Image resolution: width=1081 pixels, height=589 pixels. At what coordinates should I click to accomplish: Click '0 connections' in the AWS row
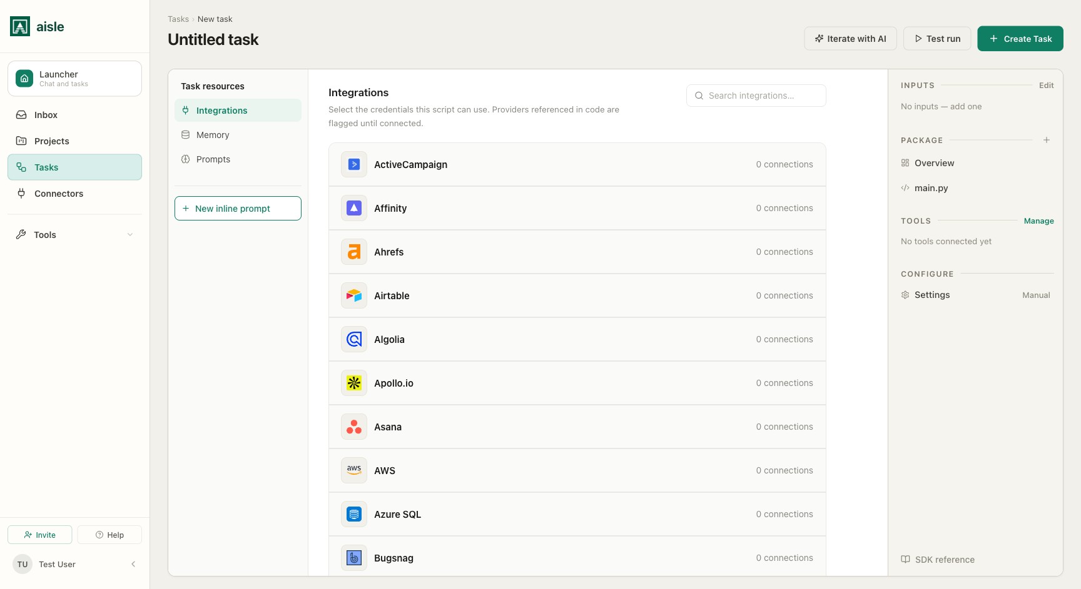[x=784, y=470]
